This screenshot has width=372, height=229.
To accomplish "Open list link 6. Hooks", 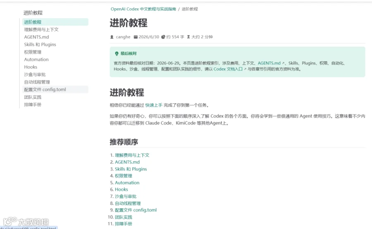I will tap(121, 189).
